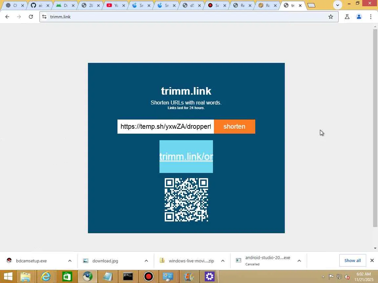Close the downloads bar
The image size is (378, 283).
click(372, 260)
